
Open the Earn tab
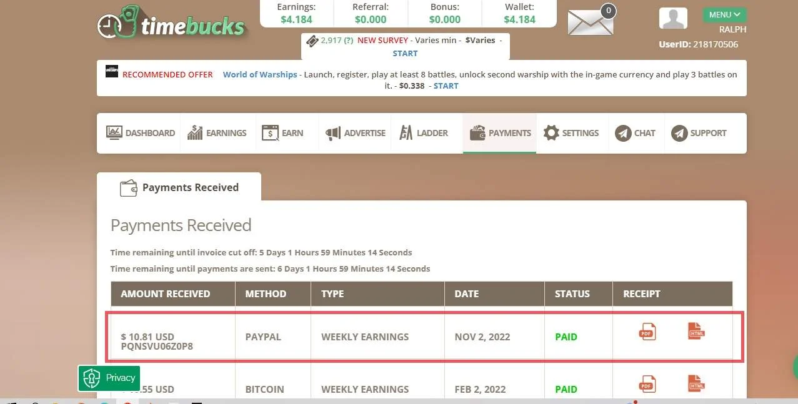coord(282,133)
